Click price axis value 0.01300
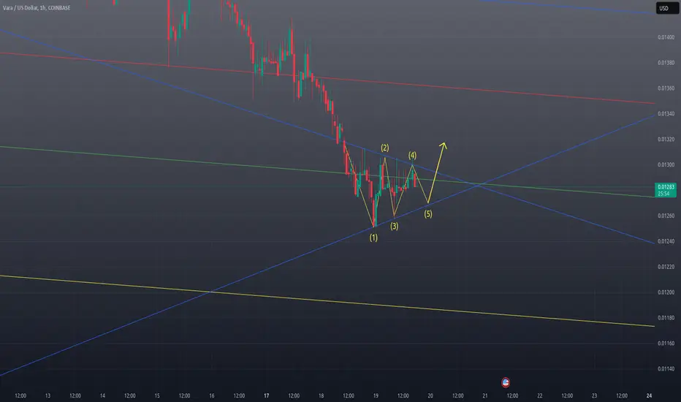 pos(666,164)
